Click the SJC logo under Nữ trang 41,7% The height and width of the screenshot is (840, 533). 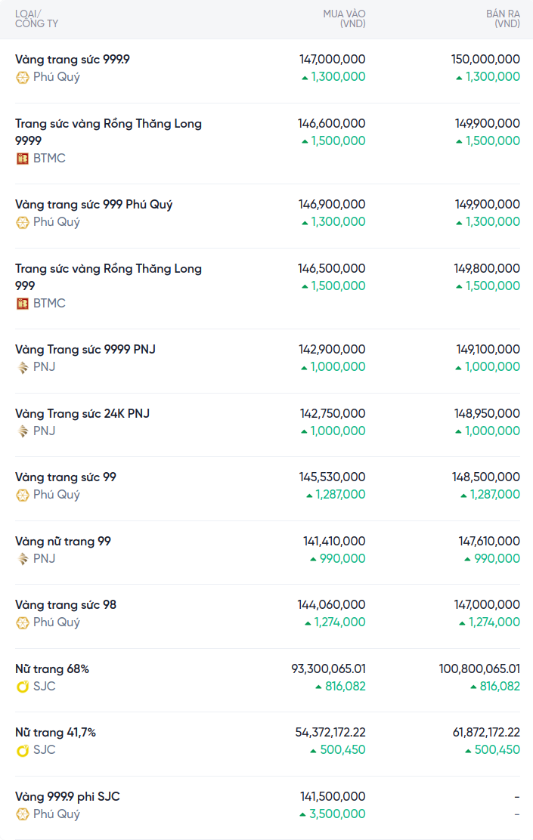point(23,750)
